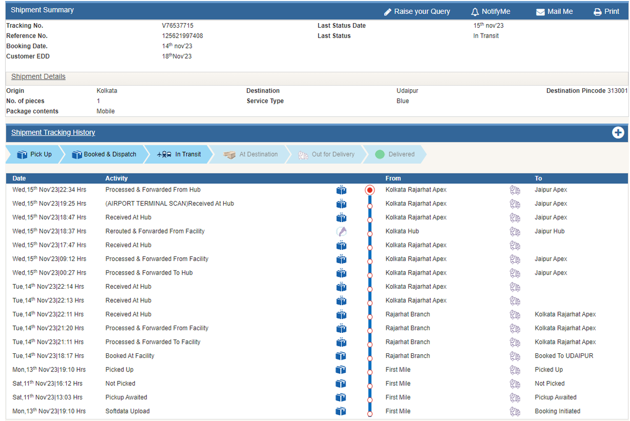The width and height of the screenshot is (630, 421).
Task: Click package icon in Softdata Upload row
Action: 341,411
